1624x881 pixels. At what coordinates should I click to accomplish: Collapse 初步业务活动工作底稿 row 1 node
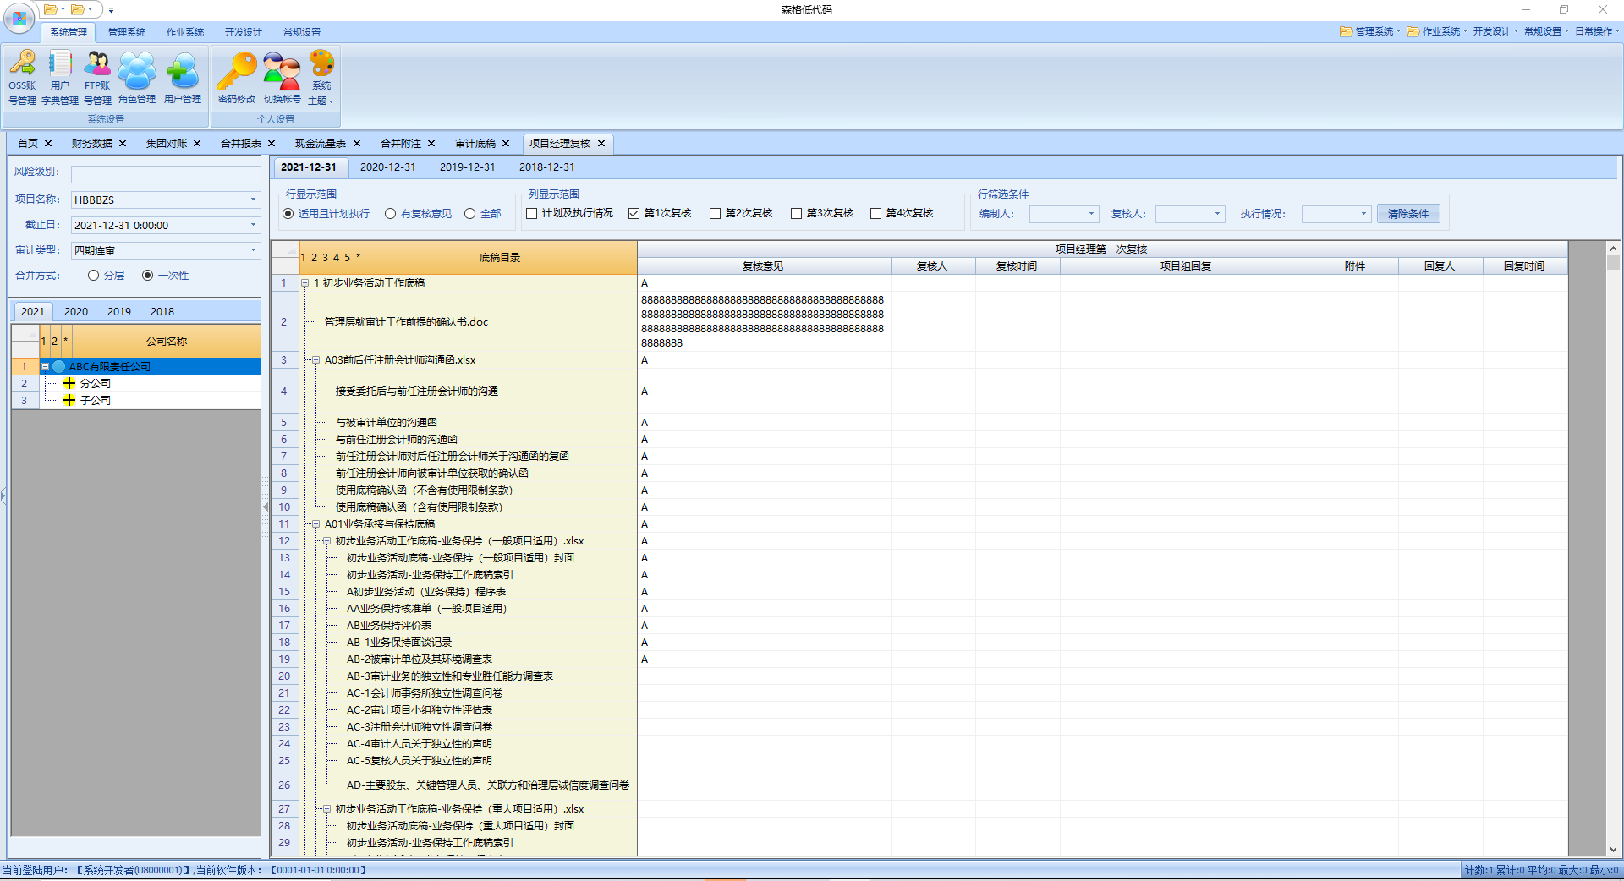pyautogui.click(x=305, y=283)
